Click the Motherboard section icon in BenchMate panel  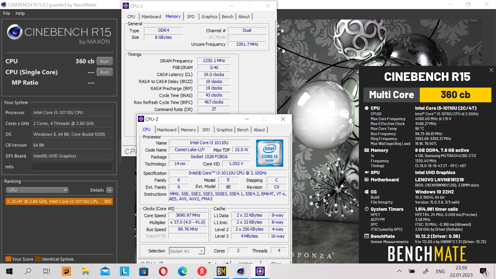366,180
